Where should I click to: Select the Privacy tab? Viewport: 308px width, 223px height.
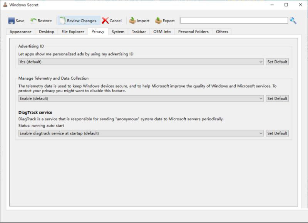[x=98, y=32]
